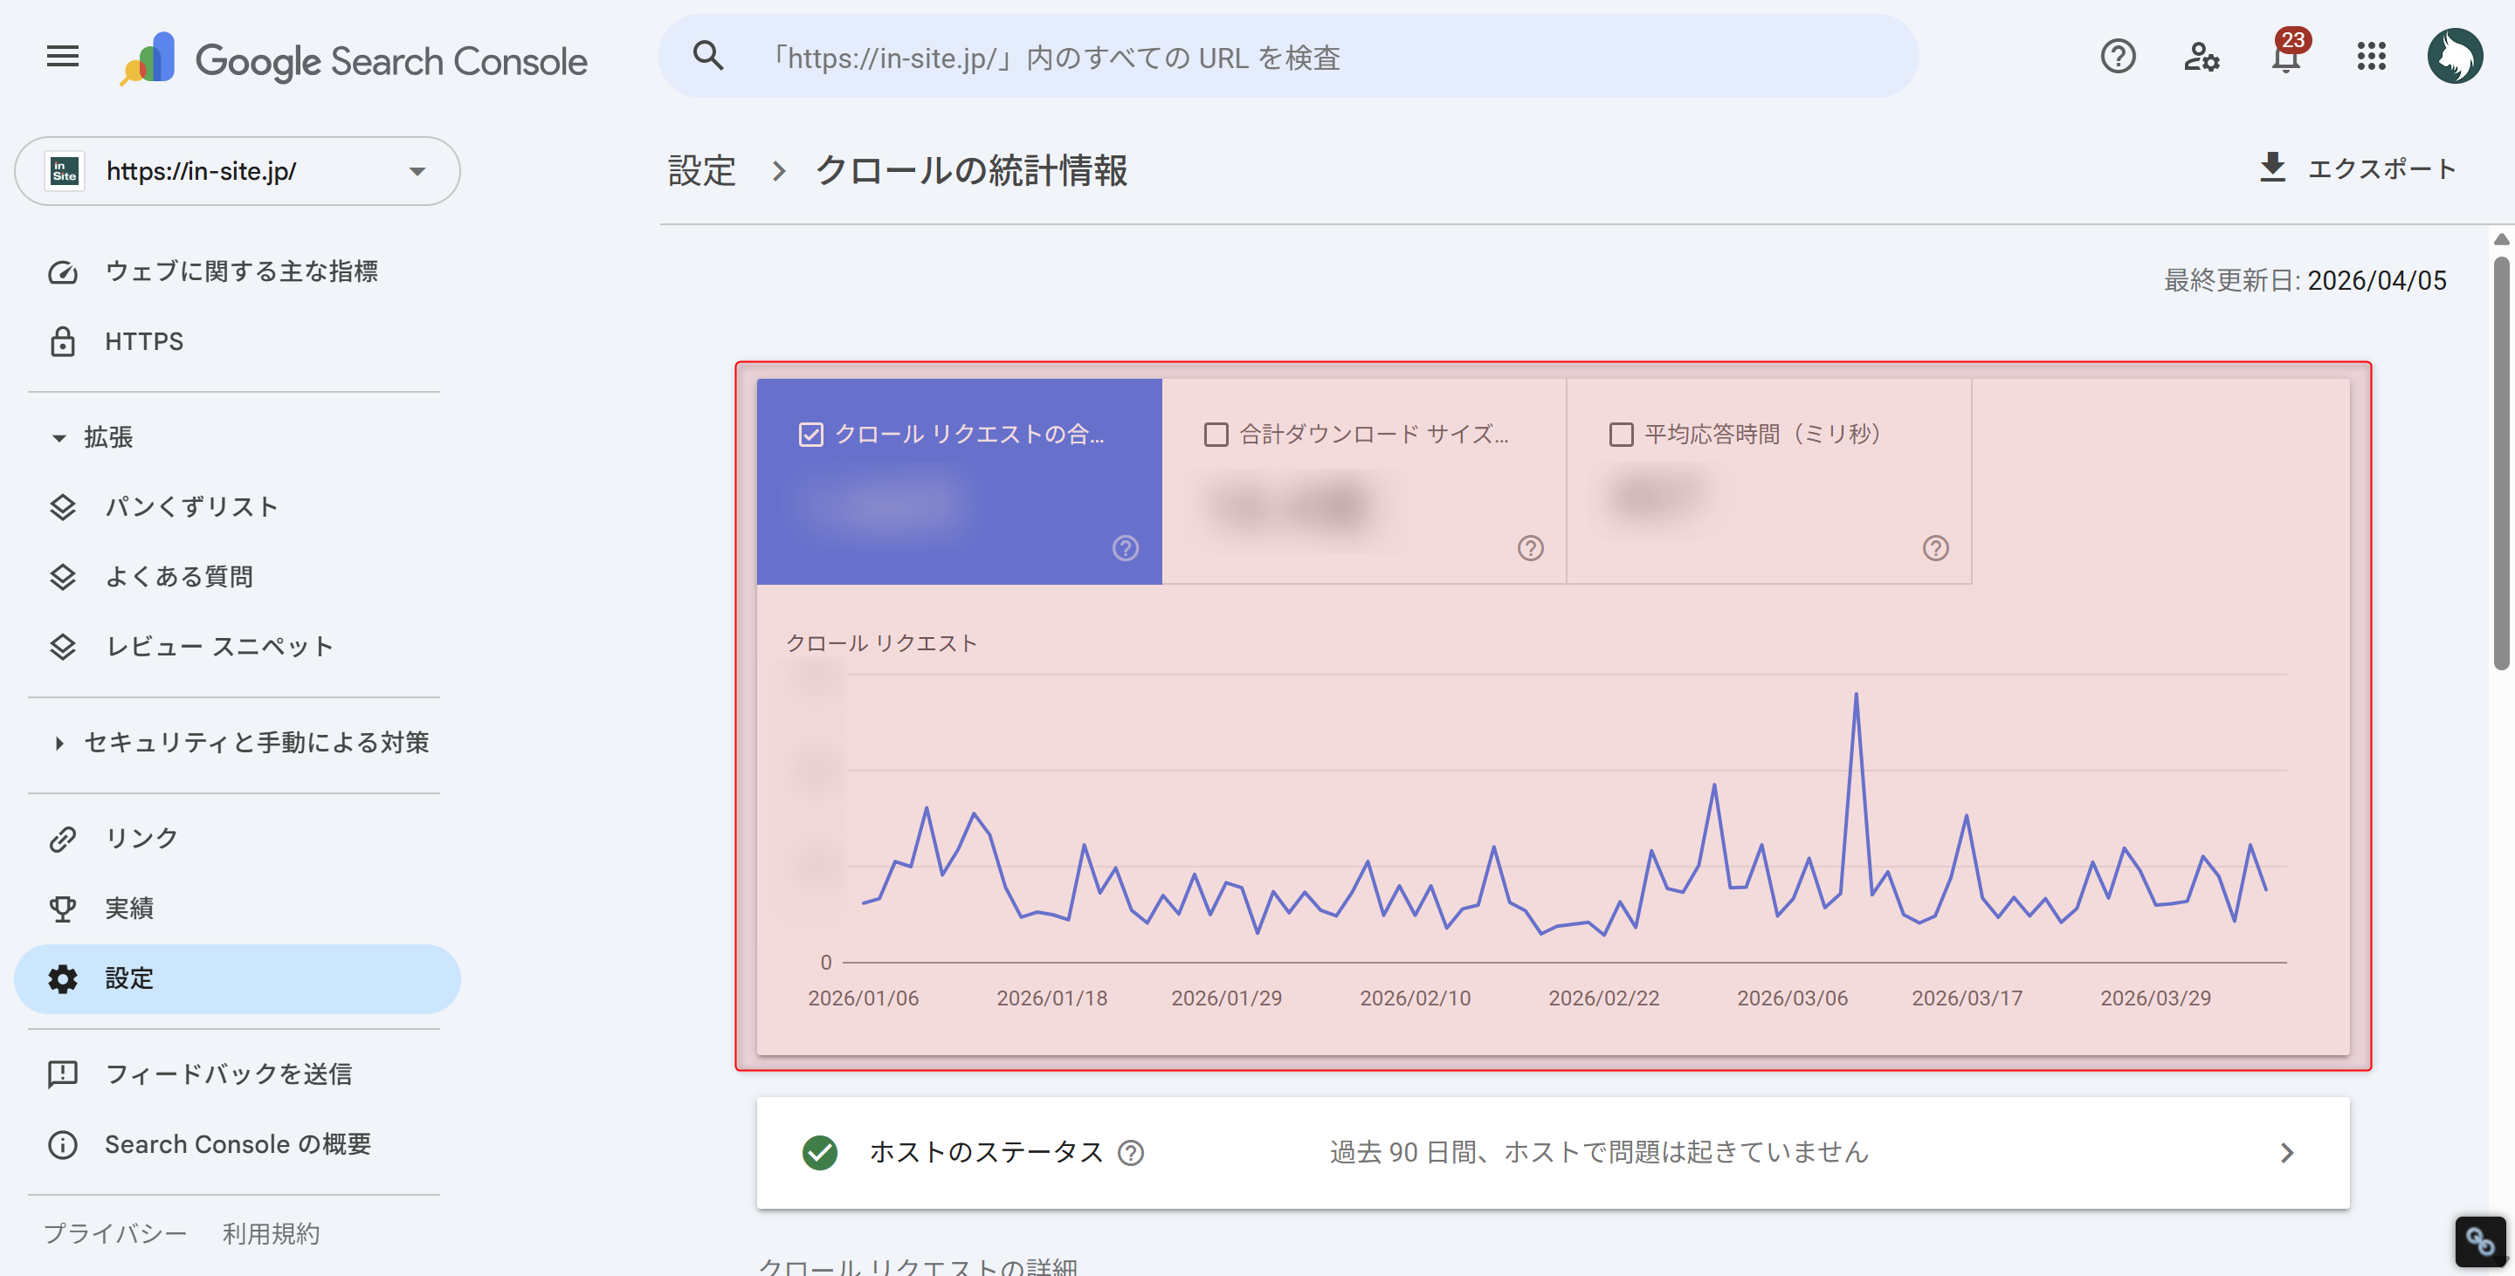Image resolution: width=2515 pixels, height=1276 pixels.
Task: Open the HTTPS section in the sidebar
Action: [x=143, y=340]
